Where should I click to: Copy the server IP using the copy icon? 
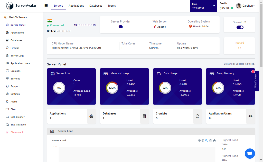point(95,26)
